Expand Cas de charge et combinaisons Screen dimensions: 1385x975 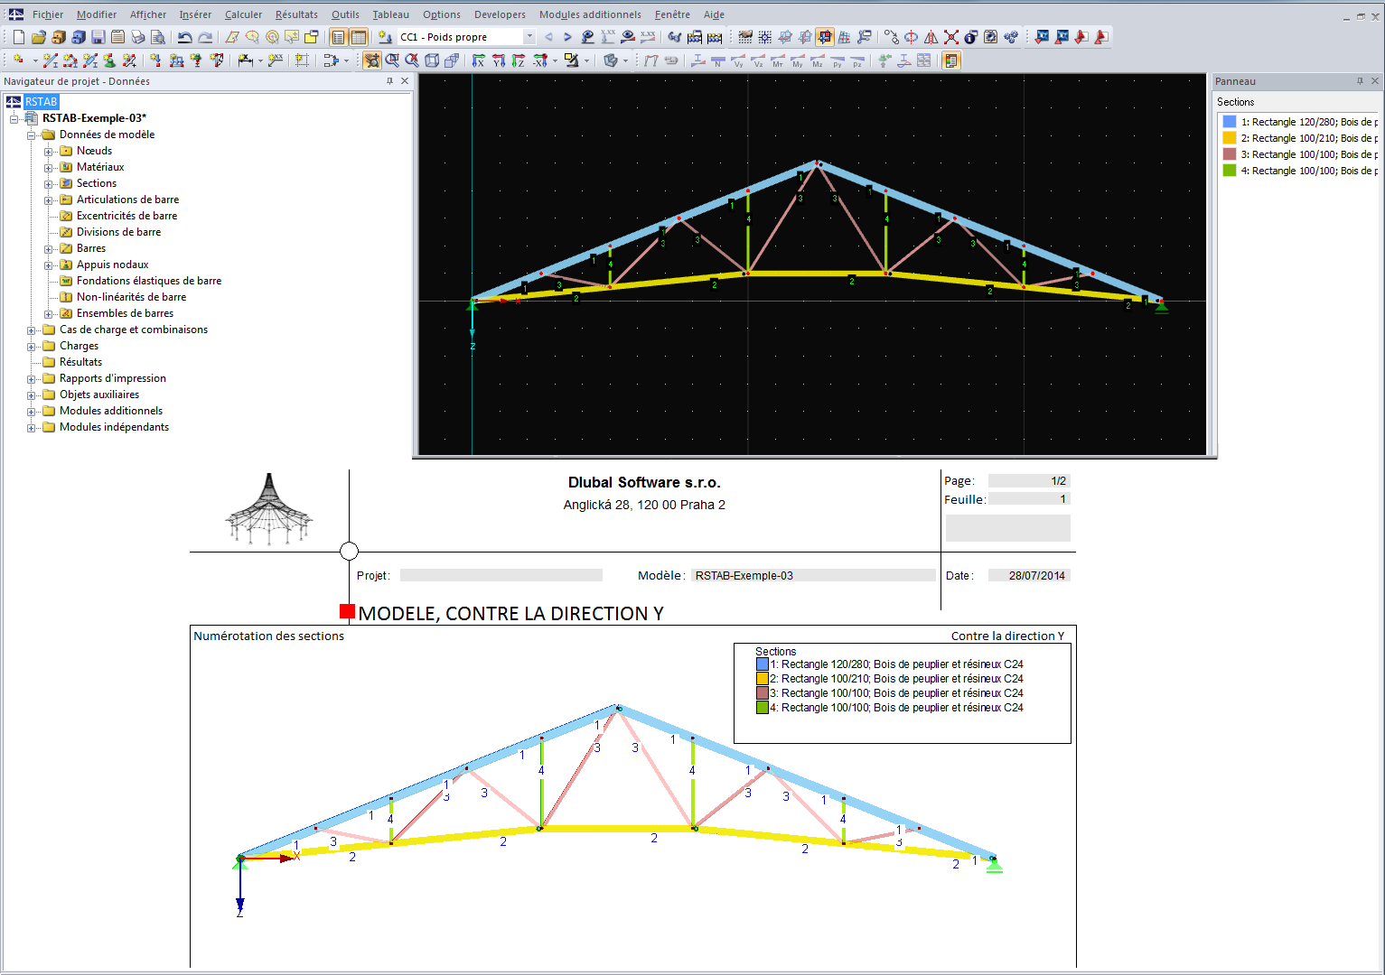pos(32,330)
